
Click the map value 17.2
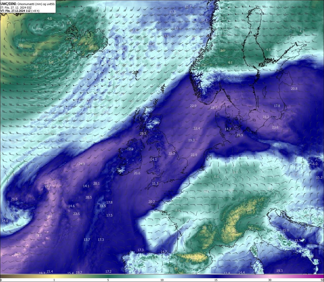point(108,272)
